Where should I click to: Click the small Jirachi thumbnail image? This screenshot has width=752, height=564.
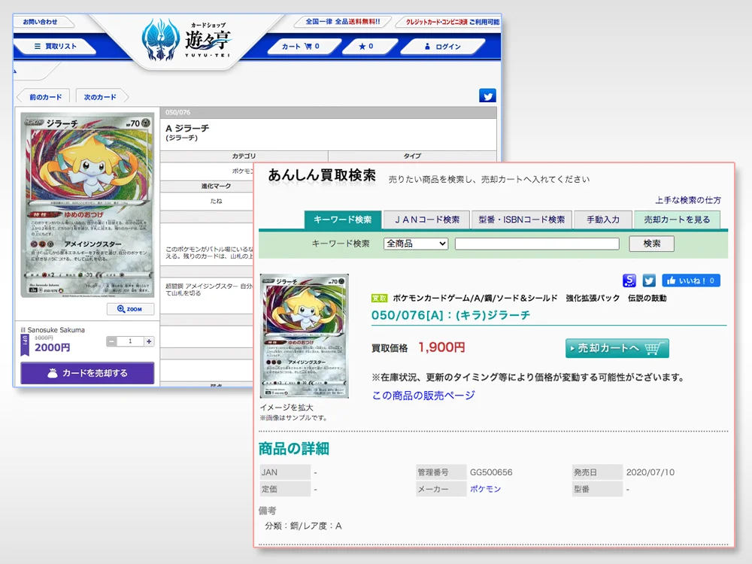304,335
